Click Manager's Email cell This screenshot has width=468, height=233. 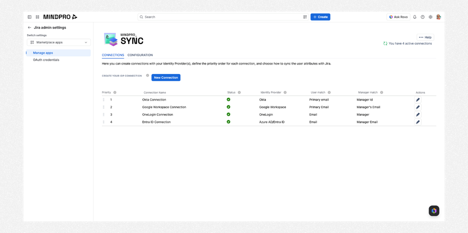[x=368, y=107]
